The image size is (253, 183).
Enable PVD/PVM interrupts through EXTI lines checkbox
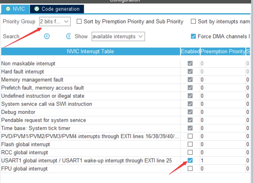click(x=190, y=136)
